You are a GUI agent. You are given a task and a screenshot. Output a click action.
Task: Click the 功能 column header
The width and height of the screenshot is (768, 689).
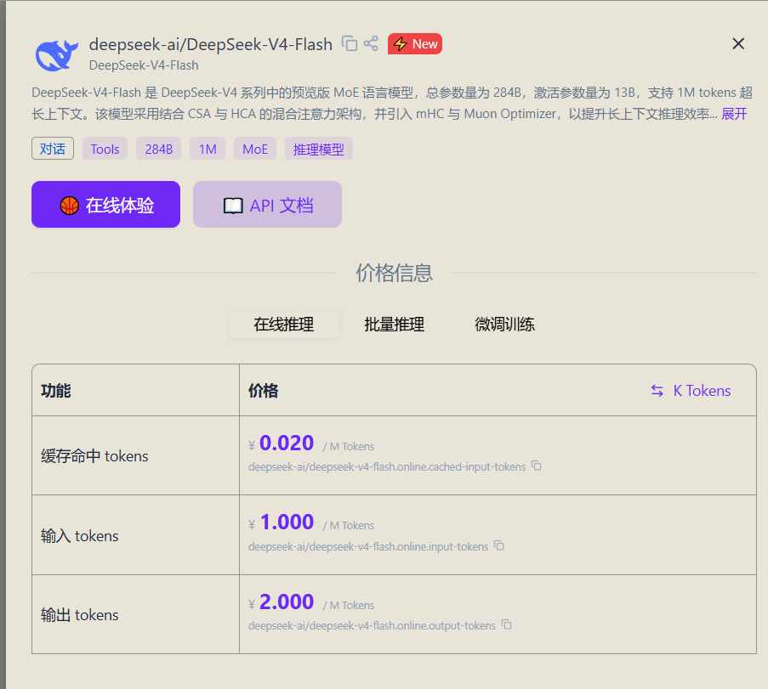click(56, 391)
